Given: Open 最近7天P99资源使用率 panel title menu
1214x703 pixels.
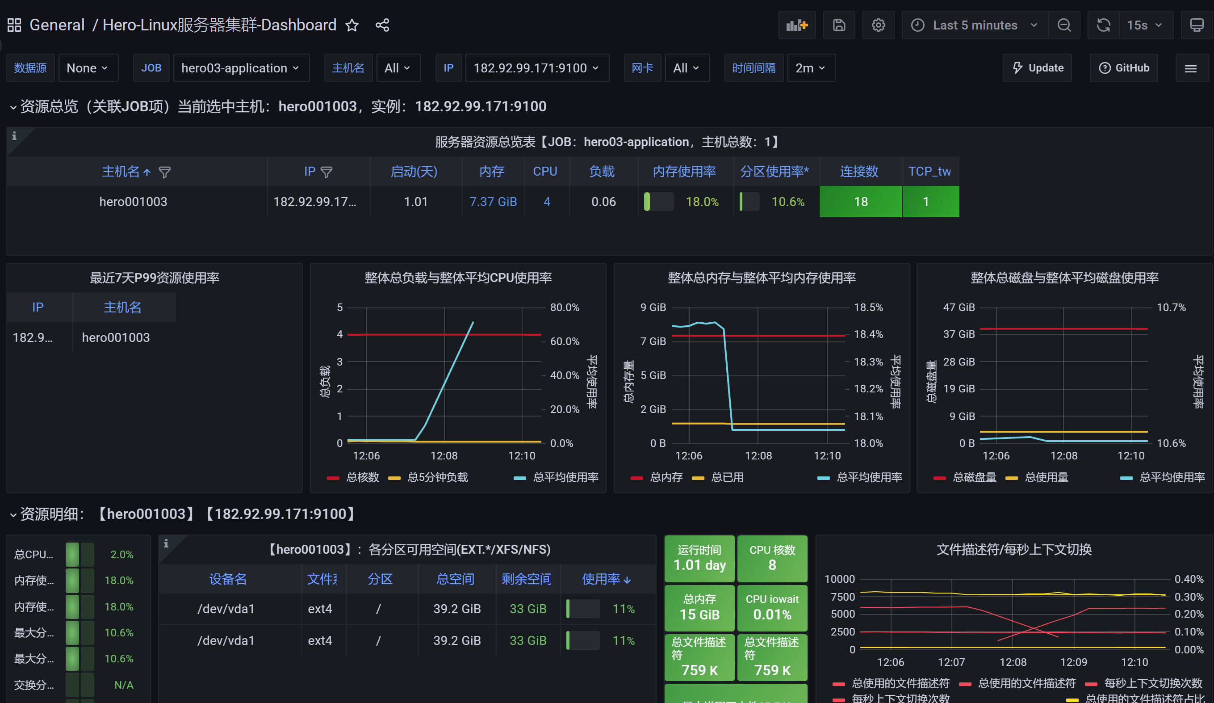Looking at the screenshot, I should pos(154,278).
